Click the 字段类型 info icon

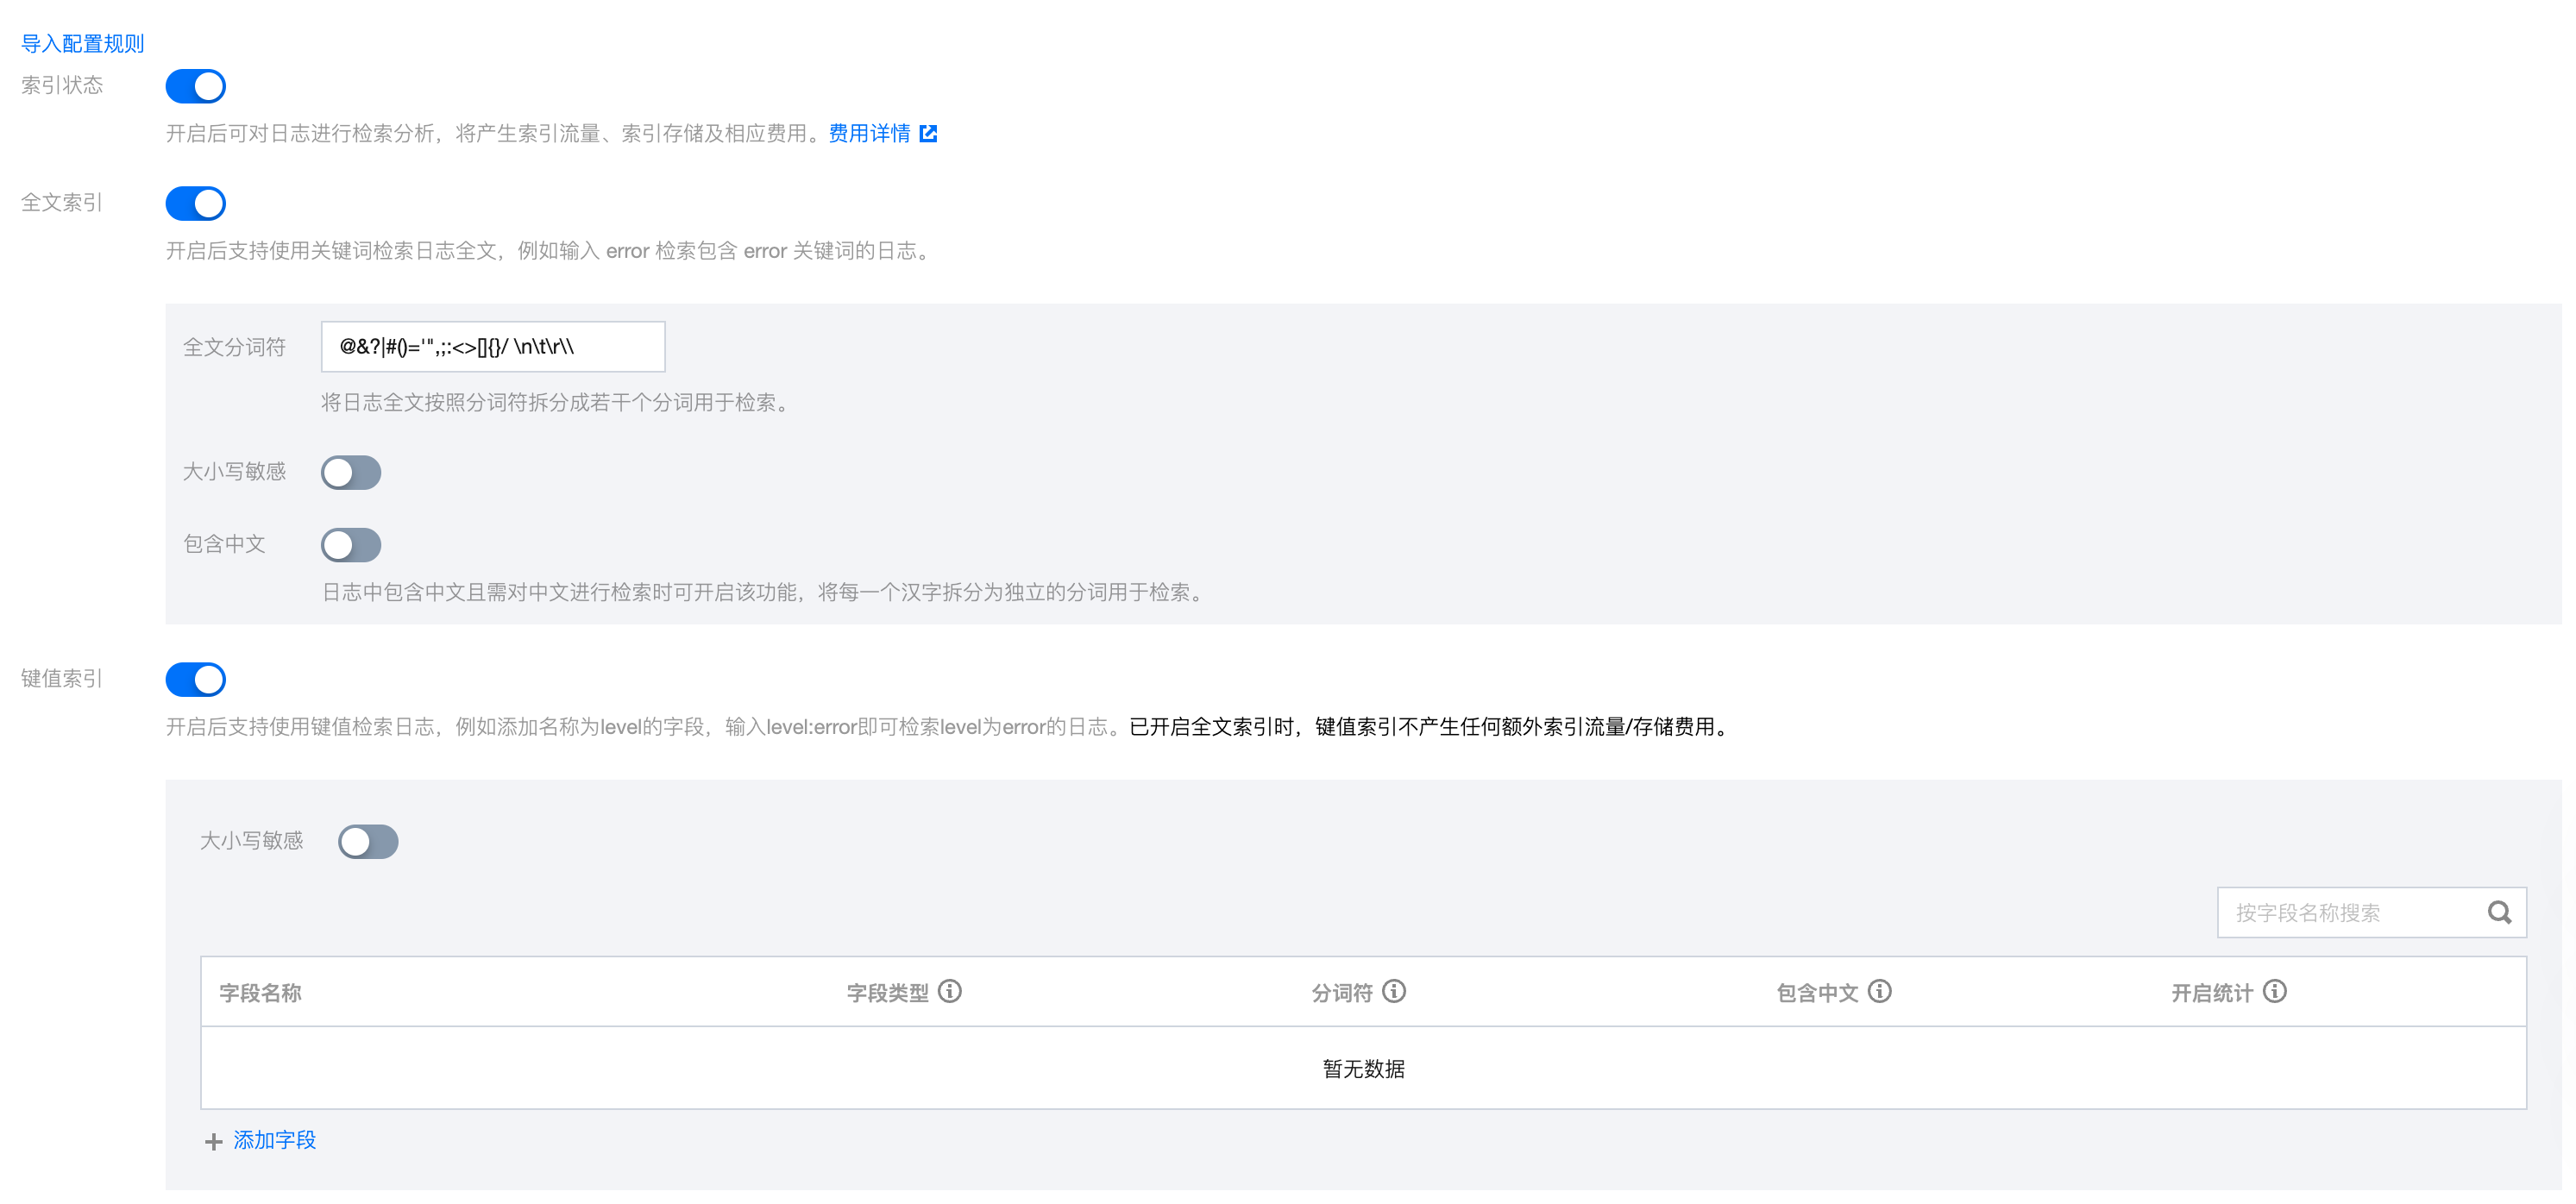[x=949, y=991]
